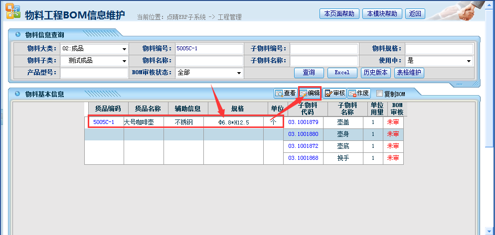The image size is (495, 235).
Task: Open 历史版本 history versions
Action: click(x=375, y=73)
